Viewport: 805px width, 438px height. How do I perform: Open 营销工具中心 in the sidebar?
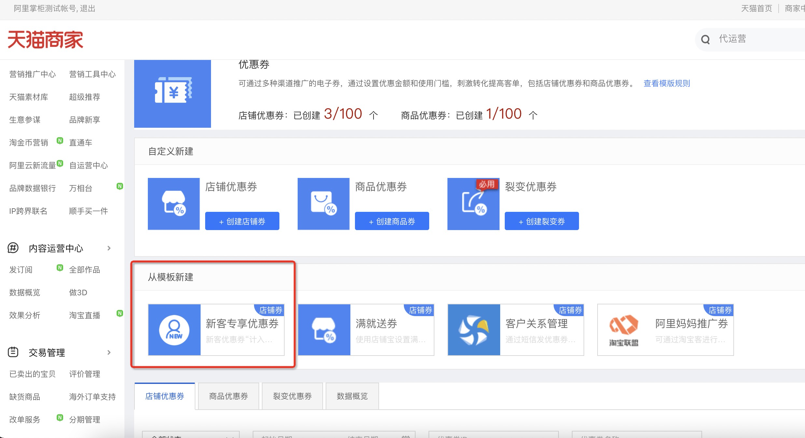(x=92, y=74)
